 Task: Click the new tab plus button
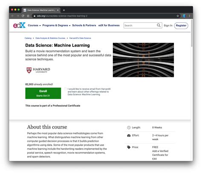pyautogui.click(x=64, y=10)
